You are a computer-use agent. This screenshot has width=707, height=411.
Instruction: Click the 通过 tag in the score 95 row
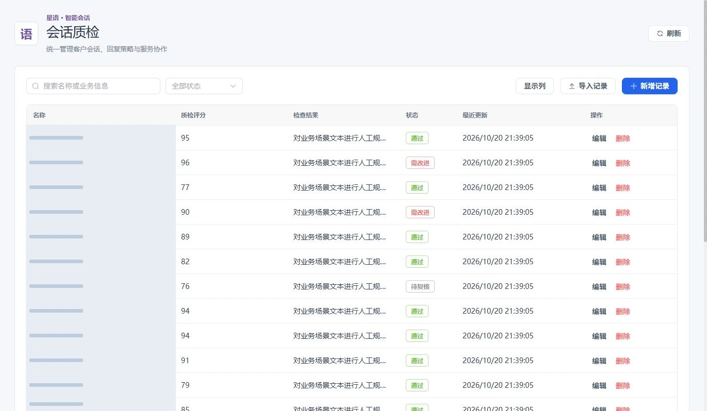tap(417, 138)
